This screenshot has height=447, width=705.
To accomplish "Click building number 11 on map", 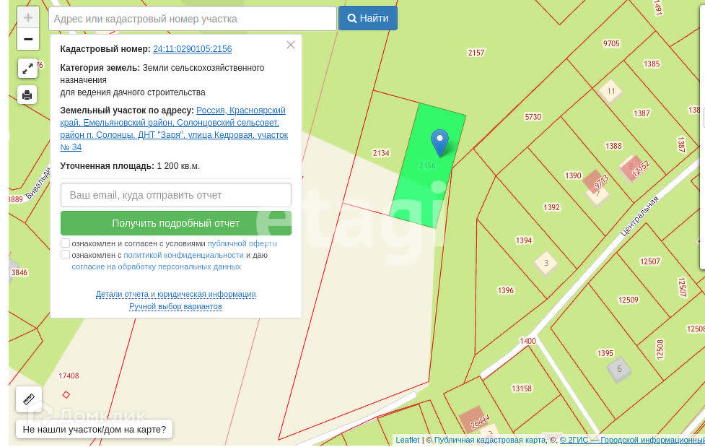I will (x=610, y=92).
